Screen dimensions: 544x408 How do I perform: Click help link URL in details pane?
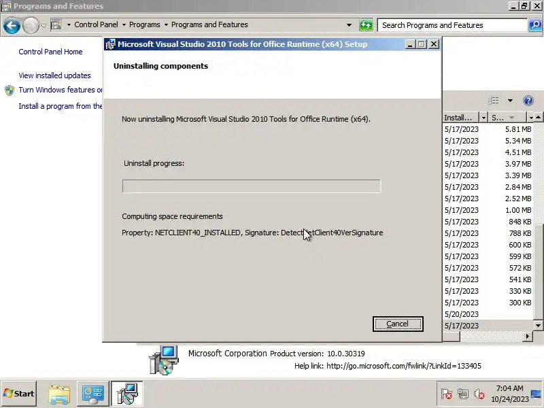tap(404, 366)
